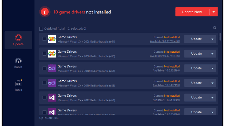The image size is (225, 126).
Task: Tick checkbox for Visual C++ 2008 x86
Action: (44, 54)
